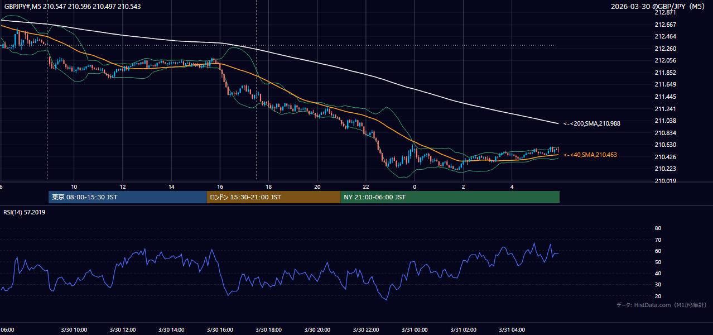The height and width of the screenshot is (335, 713).
Task: Click the 3/30 12:00 bottom time label
Action: (123, 330)
